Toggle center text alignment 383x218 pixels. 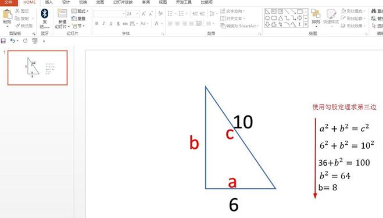click(177, 23)
